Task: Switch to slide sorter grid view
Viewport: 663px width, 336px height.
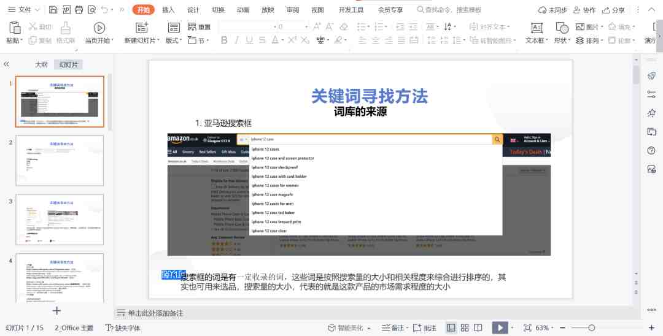Action: pos(465,328)
